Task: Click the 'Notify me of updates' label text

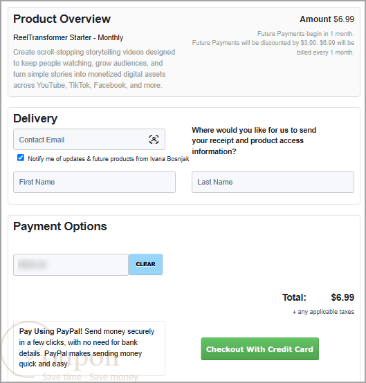Action: pos(109,159)
